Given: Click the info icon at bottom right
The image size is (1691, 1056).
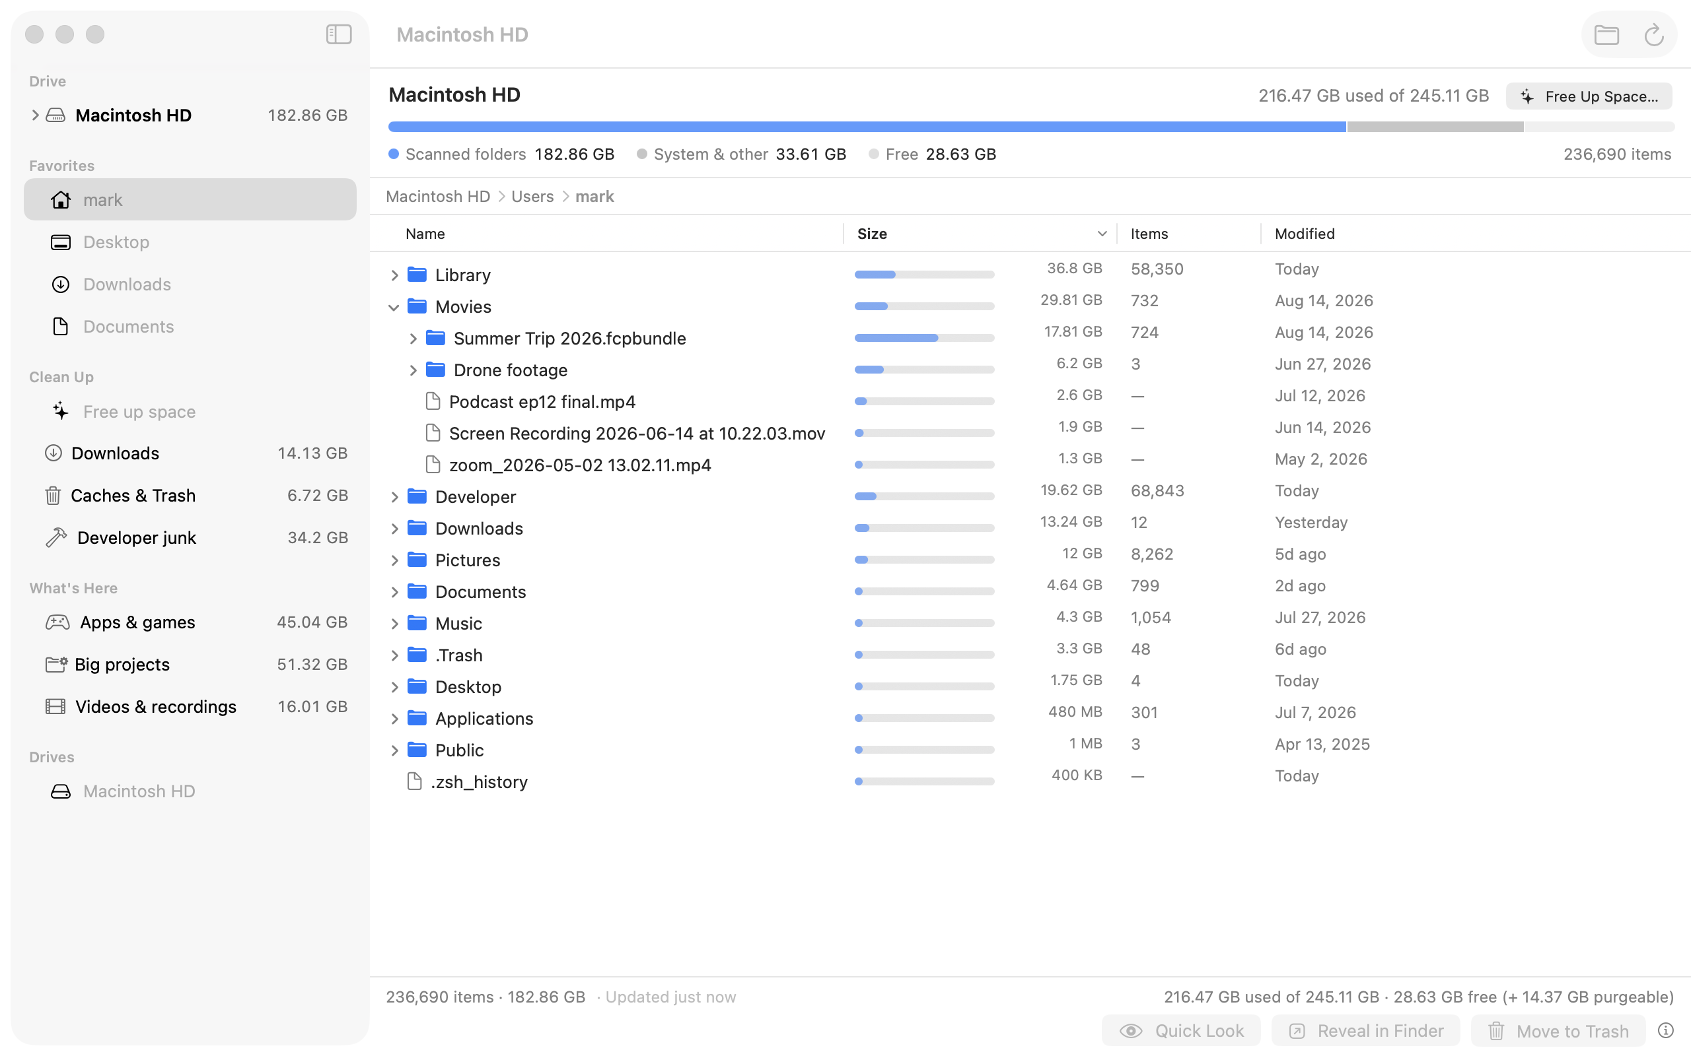Looking at the screenshot, I should pyautogui.click(x=1666, y=1030).
